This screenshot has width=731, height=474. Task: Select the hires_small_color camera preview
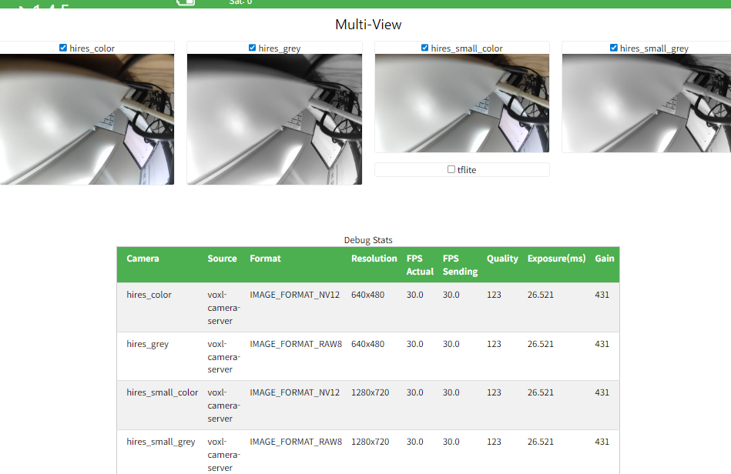point(462,103)
